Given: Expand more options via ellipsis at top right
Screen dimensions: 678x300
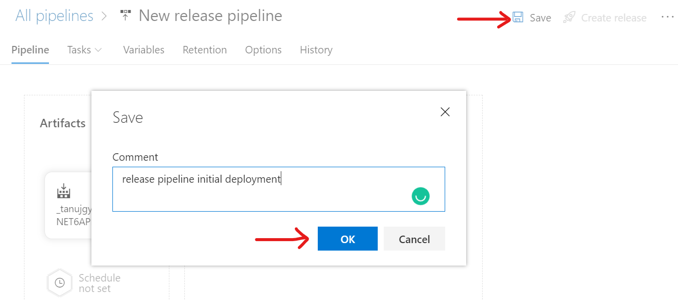Looking at the screenshot, I should pyautogui.click(x=667, y=17).
